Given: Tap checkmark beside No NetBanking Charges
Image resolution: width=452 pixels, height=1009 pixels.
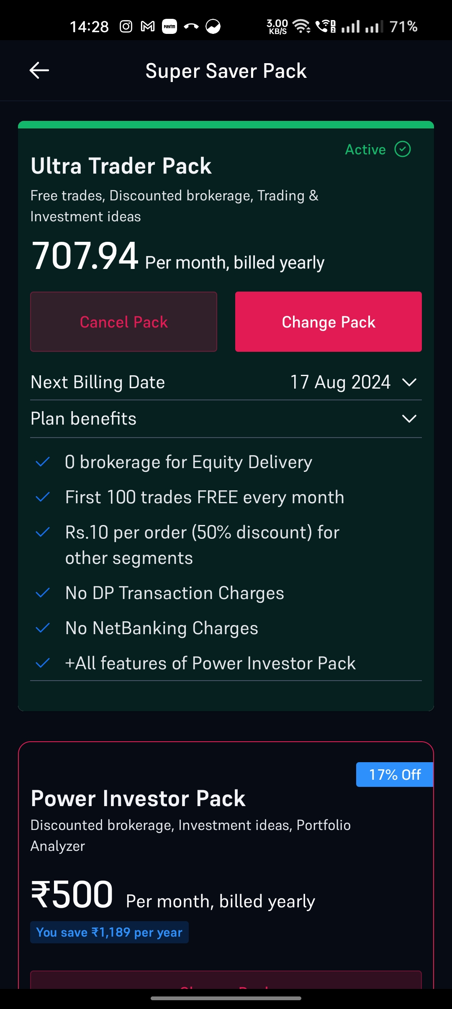Looking at the screenshot, I should [x=43, y=628].
